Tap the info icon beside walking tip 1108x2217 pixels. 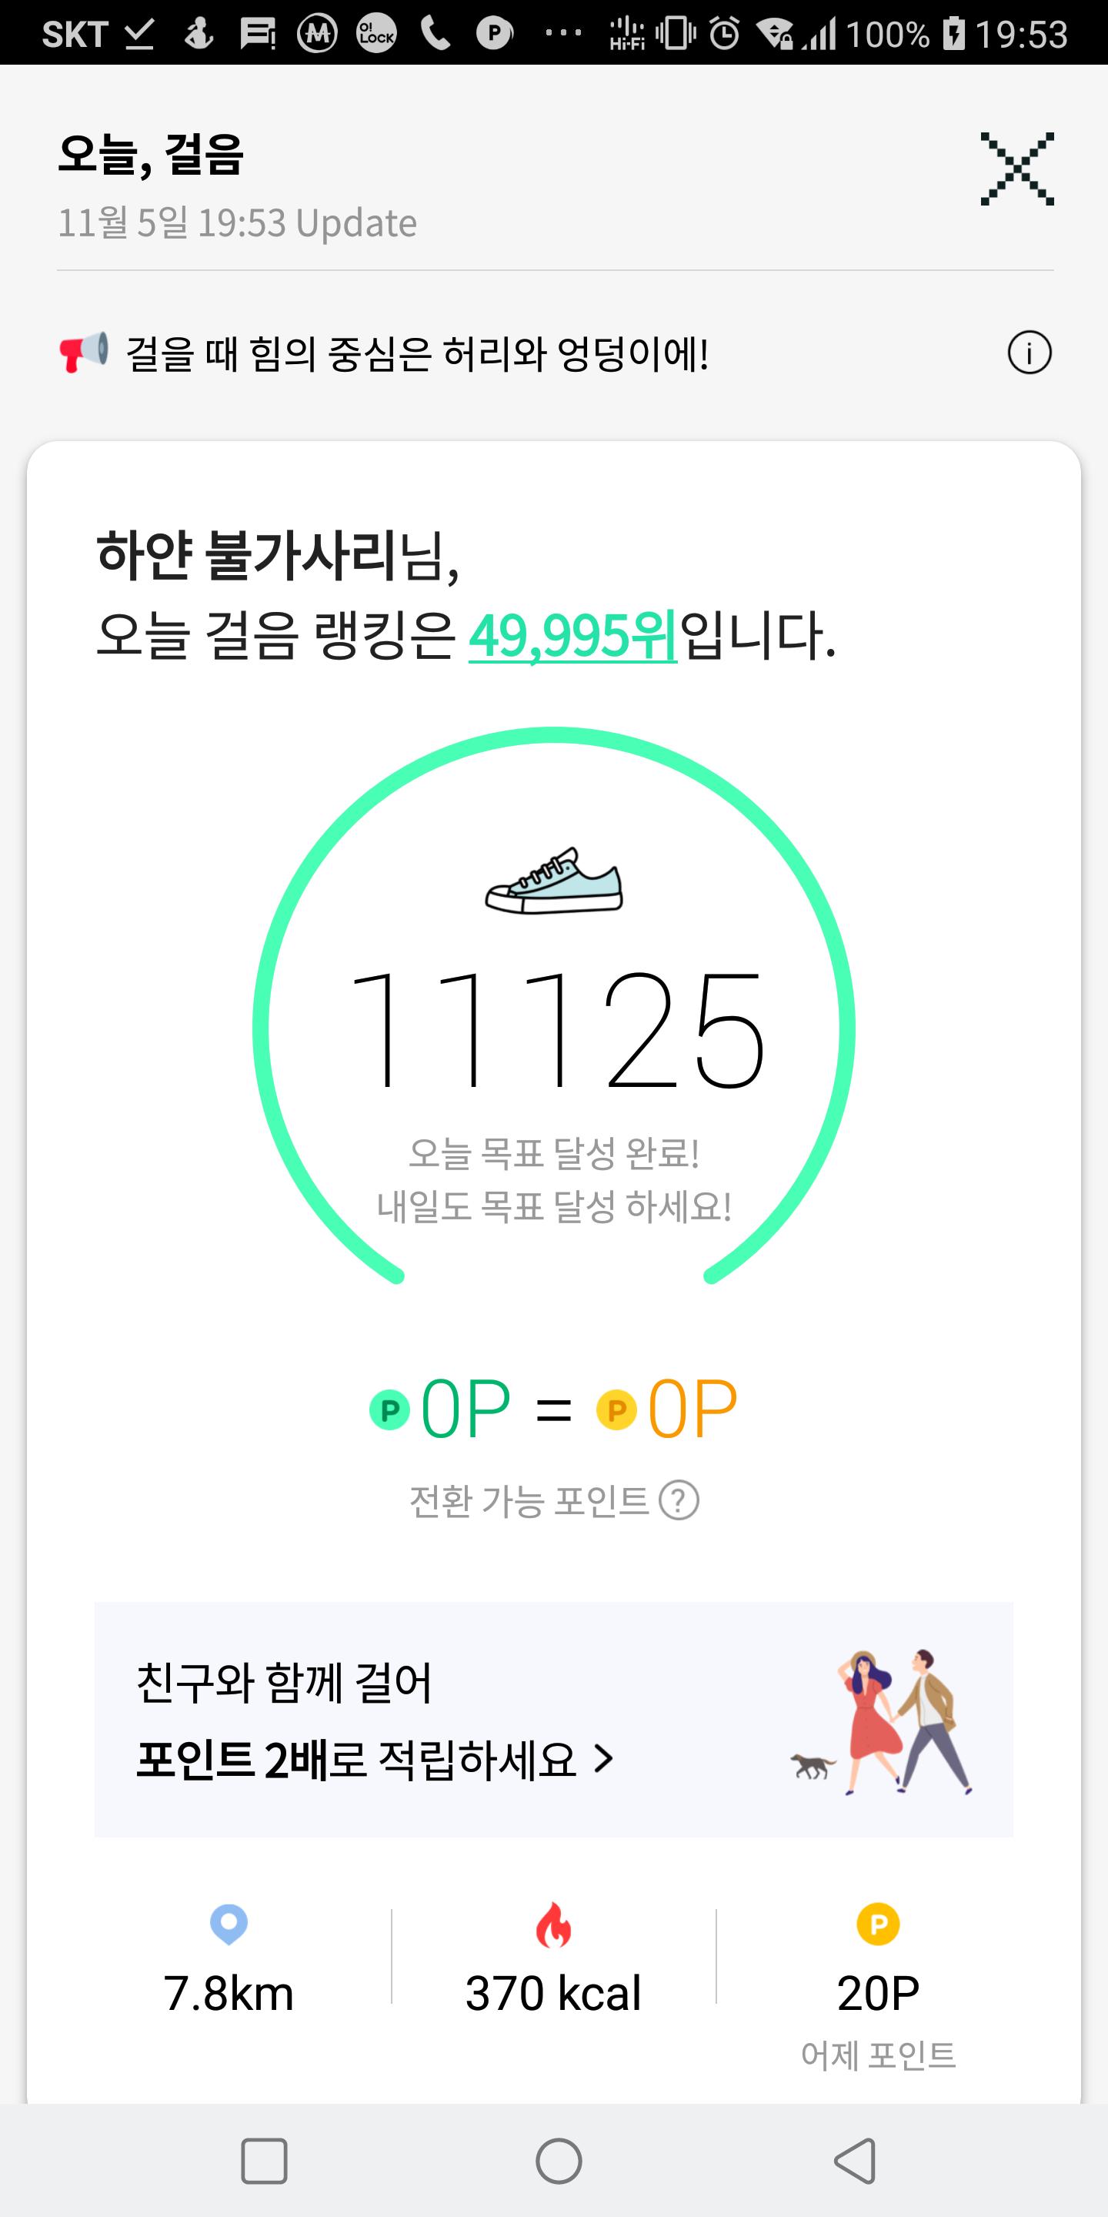(1029, 353)
